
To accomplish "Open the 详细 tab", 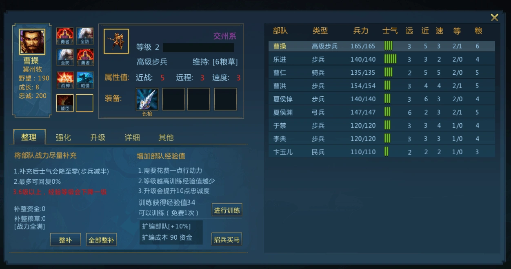I will click(x=132, y=137).
